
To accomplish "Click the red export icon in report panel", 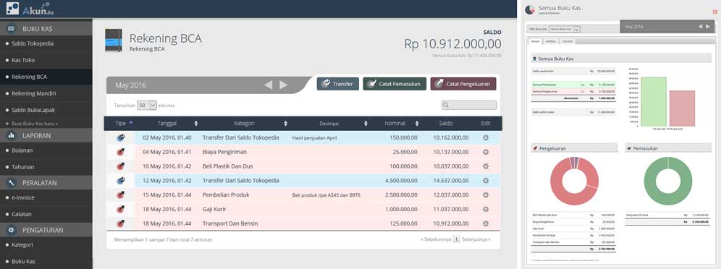I will click(715, 12).
